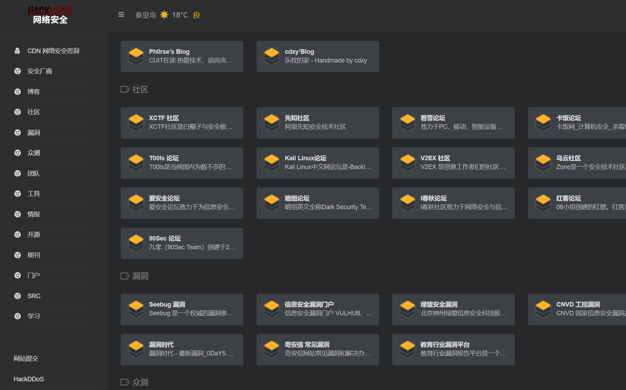The image size is (626, 390).
Task: Open the V2EX 社区 card
Action: [x=453, y=163]
